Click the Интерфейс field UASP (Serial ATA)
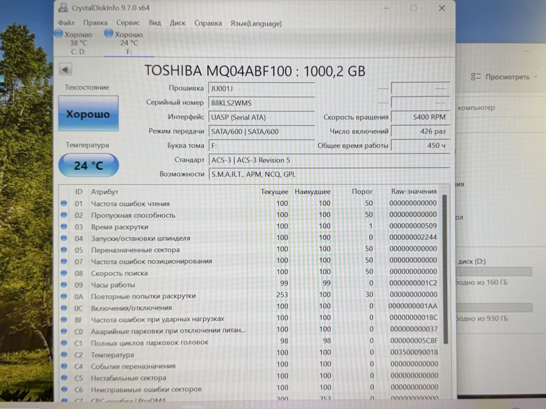Image resolution: width=546 pixels, height=409 pixels. click(x=262, y=117)
